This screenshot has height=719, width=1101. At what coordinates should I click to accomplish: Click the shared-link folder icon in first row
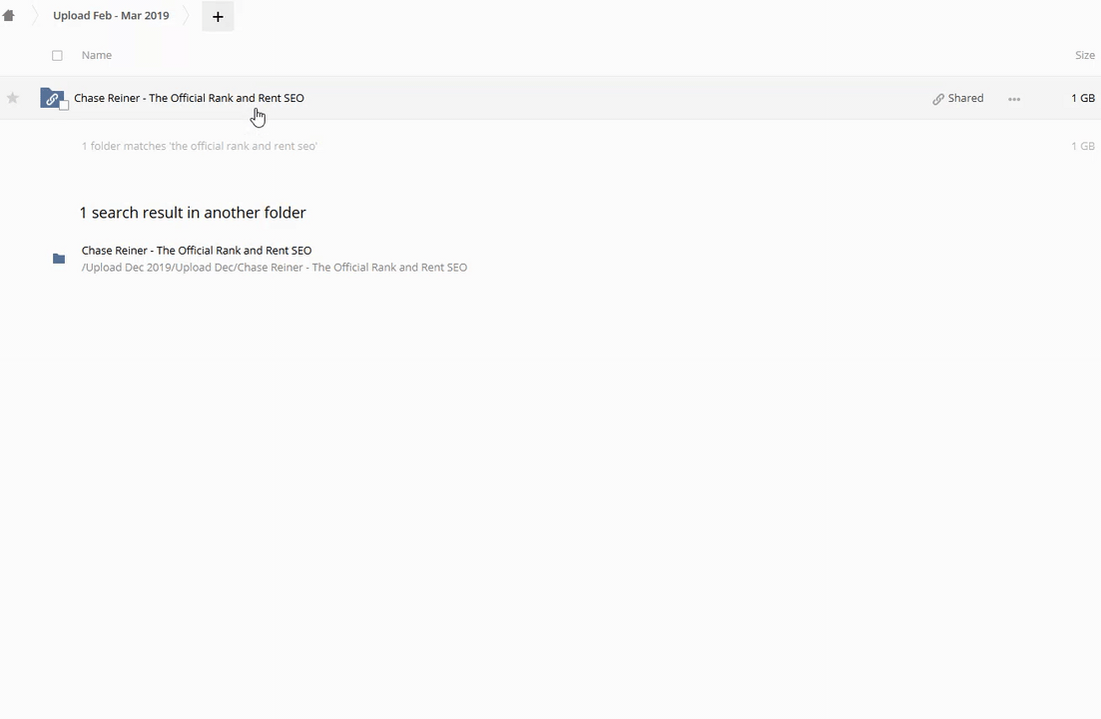tap(51, 98)
